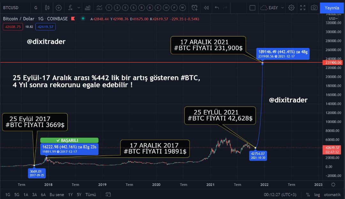Image resolution: width=345 pixels, height=199 pixels.
Task: Enter fullscreen mode
Action: coord(303,8)
